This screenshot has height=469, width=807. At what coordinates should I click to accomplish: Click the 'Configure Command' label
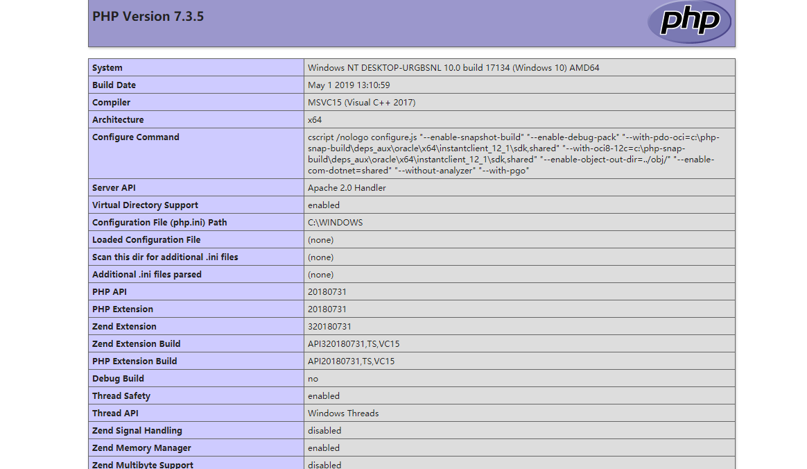136,137
